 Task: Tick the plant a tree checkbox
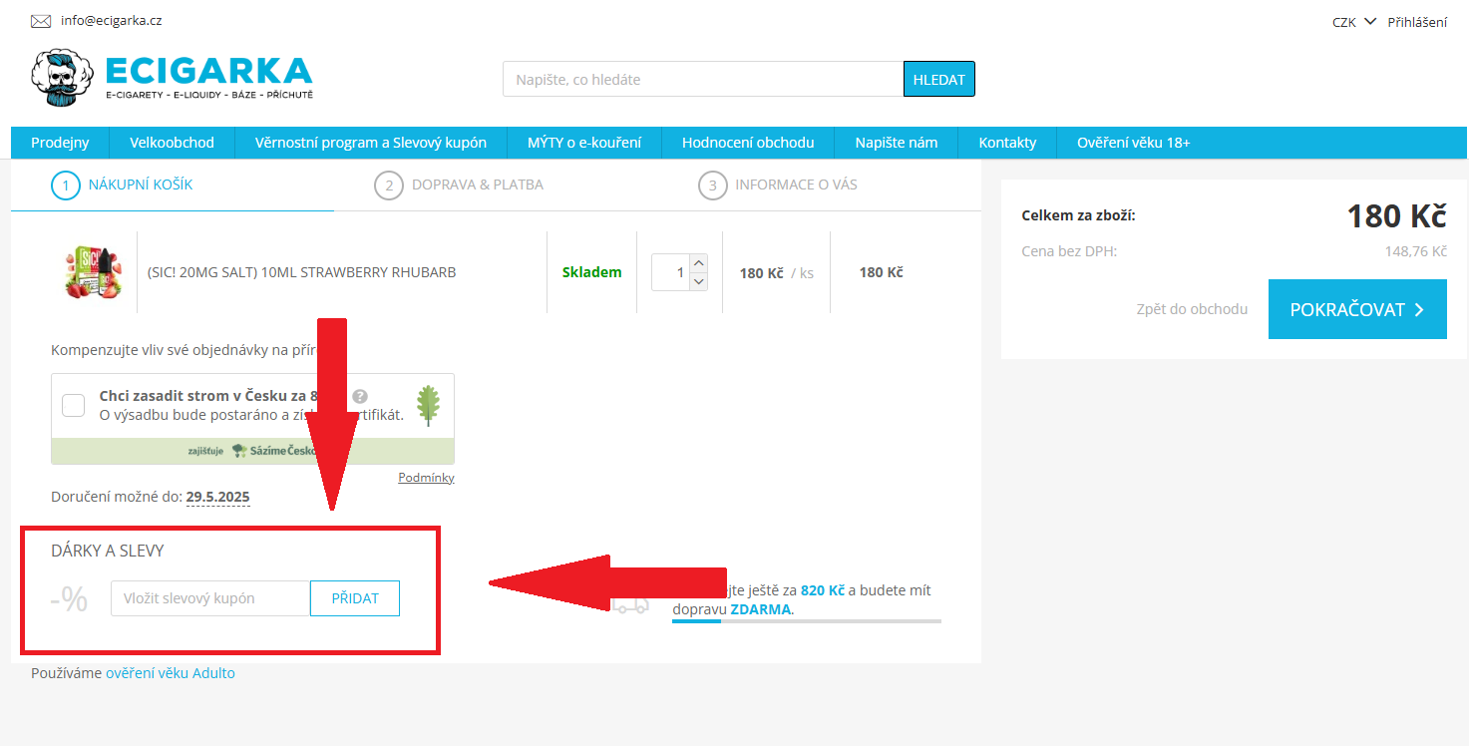tap(74, 405)
